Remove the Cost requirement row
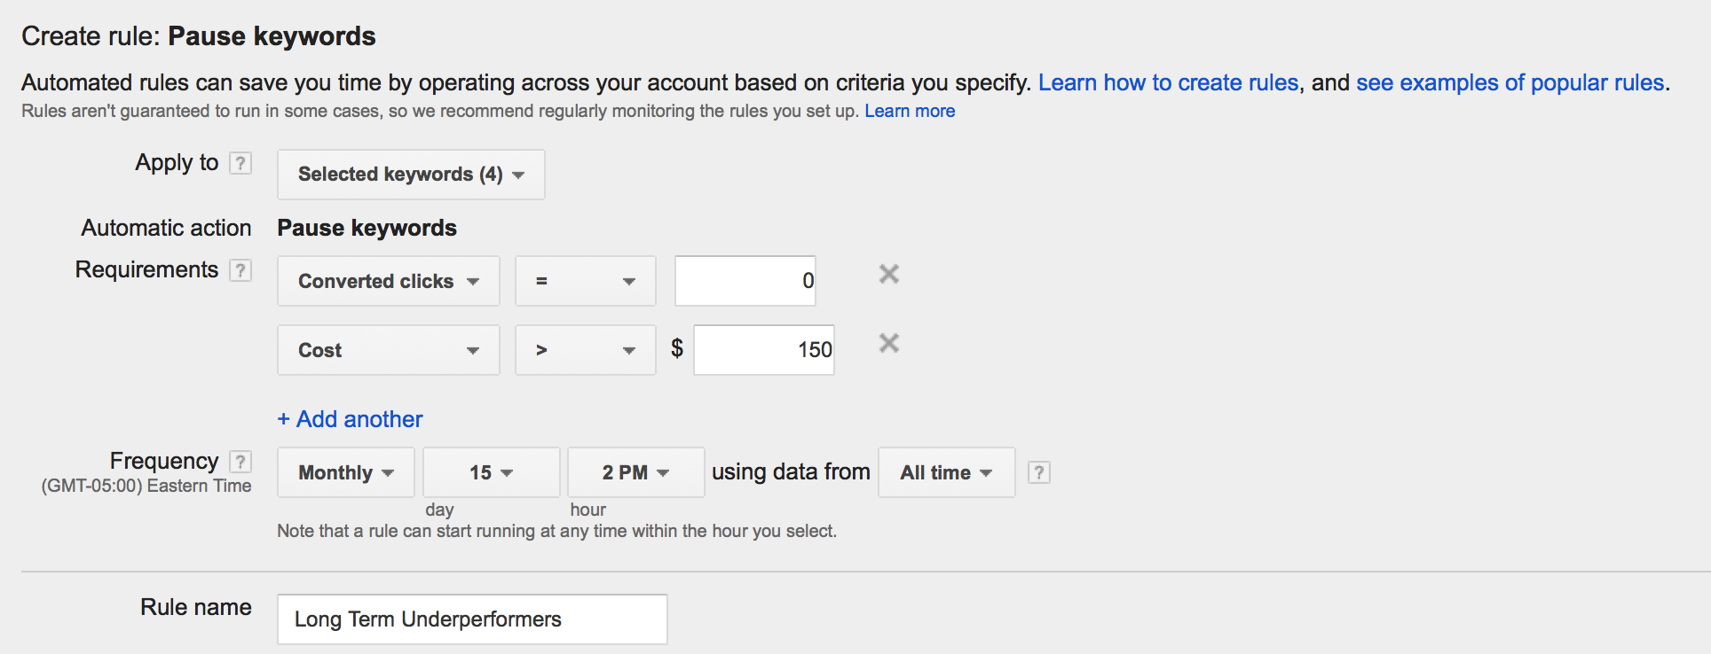The image size is (1711, 654). tap(888, 344)
